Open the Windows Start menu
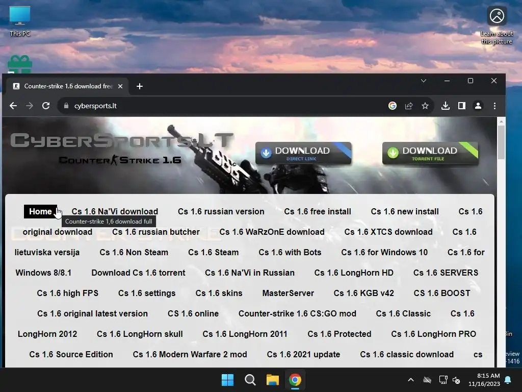Image resolution: width=522 pixels, height=392 pixels. pos(228,380)
